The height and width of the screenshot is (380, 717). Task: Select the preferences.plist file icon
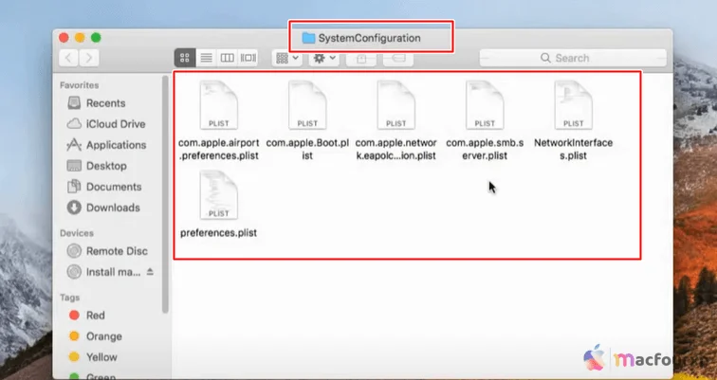(x=218, y=195)
